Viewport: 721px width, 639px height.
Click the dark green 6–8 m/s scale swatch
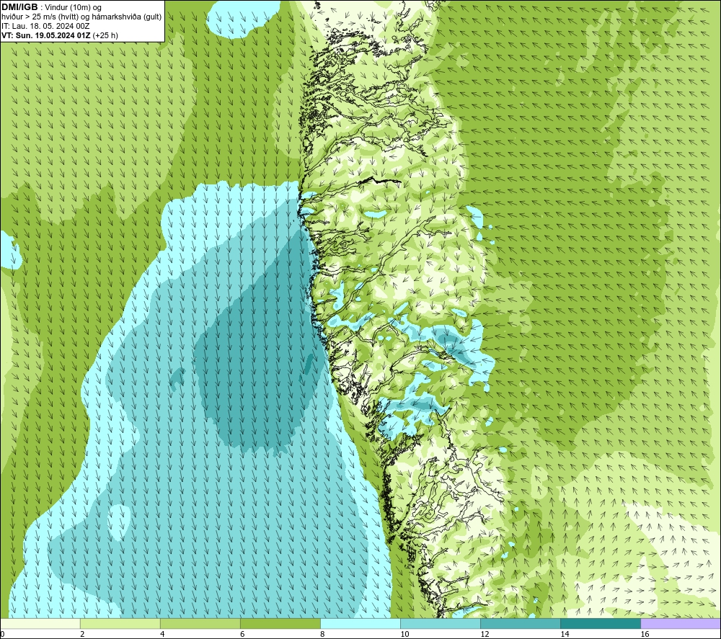click(x=280, y=623)
